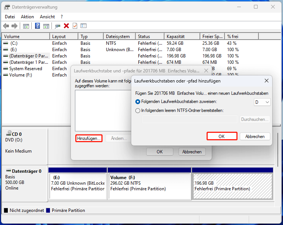Open the Ansicht menu
Screen dimensions: 283x225
(47, 17)
